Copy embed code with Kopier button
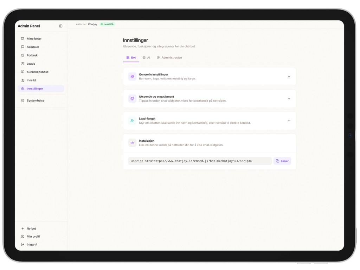 [282, 161]
